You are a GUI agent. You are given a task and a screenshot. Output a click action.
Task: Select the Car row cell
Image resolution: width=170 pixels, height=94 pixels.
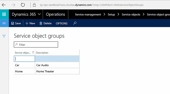click(24, 65)
